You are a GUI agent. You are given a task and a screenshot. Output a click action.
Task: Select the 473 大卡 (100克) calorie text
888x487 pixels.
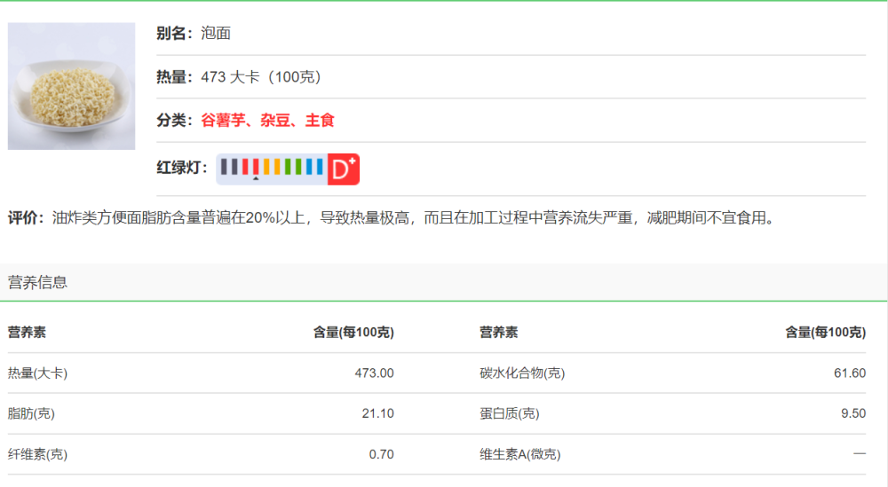tap(261, 77)
